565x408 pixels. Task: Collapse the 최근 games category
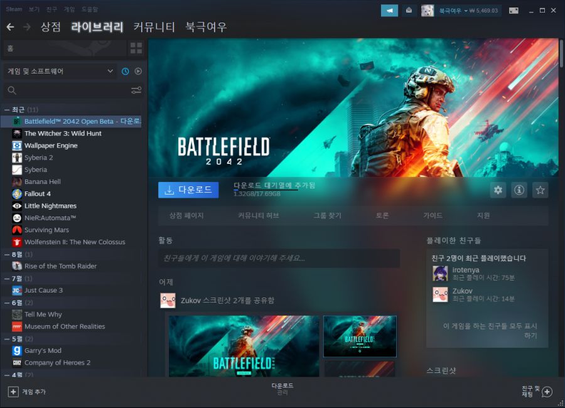point(6,110)
